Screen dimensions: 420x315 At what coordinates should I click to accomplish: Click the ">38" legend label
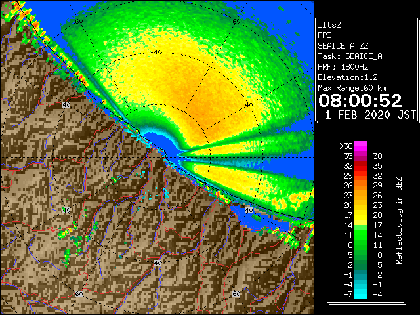346,146
